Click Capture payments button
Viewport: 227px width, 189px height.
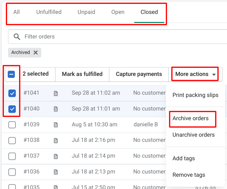[139, 74]
